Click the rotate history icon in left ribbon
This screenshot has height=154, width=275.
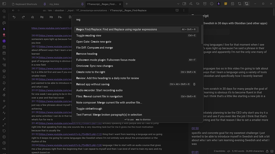click(4, 131)
